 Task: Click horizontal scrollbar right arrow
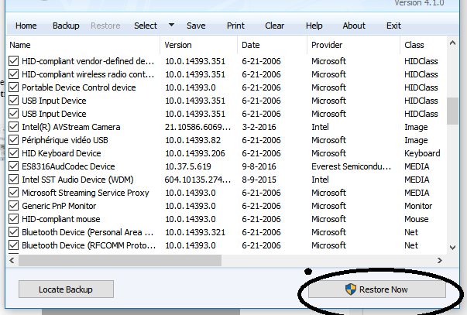point(440,261)
